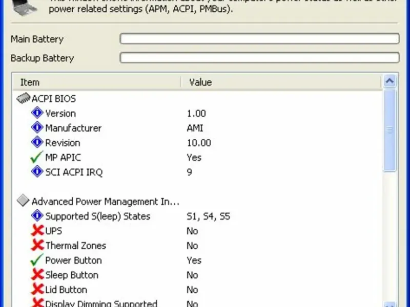
Task: Click the value 1.00 for Version
Action: tap(196, 113)
